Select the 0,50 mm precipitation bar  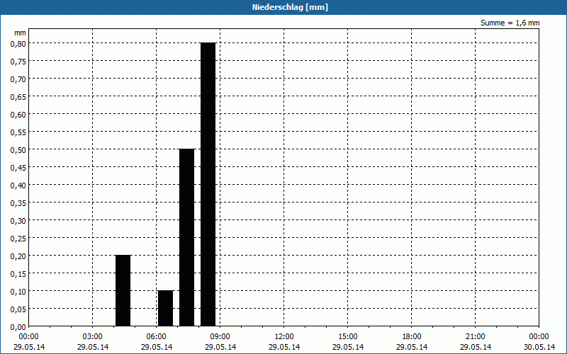coord(187,237)
